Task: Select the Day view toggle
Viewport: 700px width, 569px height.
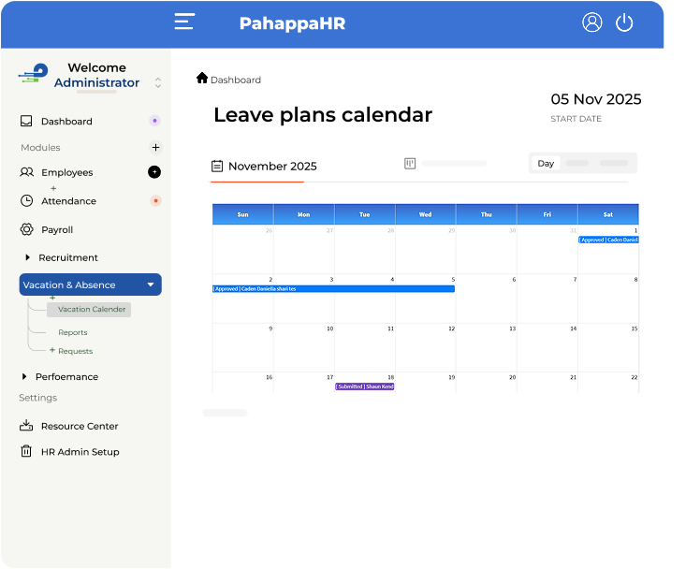Action: pos(546,164)
